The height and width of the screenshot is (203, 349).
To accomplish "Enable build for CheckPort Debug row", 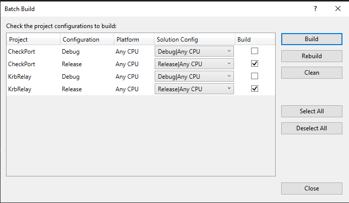I will click(255, 51).
